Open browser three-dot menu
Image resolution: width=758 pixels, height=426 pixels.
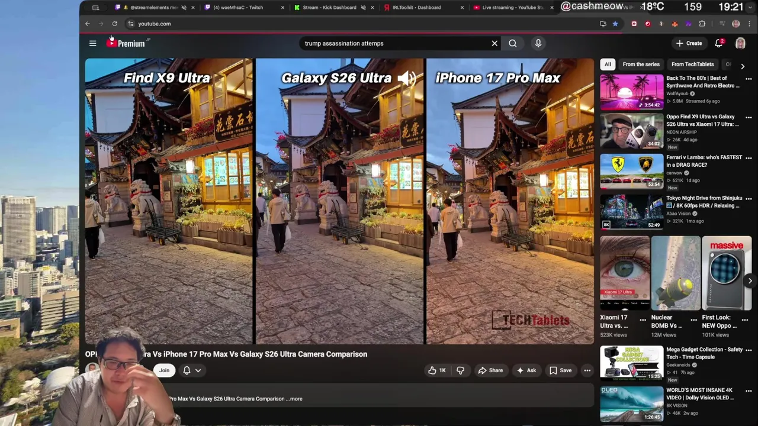(x=749, y=24)
